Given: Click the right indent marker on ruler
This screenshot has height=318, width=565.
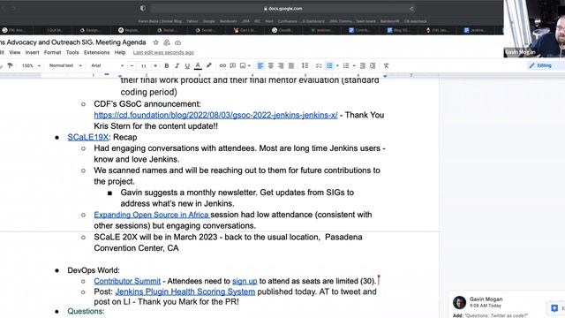Looking at the screenshot, I should tap(385, 76).
